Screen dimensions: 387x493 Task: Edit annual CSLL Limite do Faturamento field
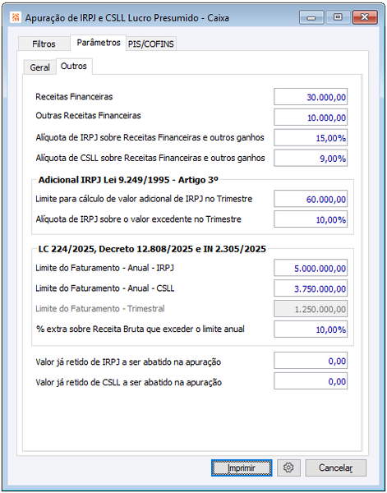click(311, 288)
